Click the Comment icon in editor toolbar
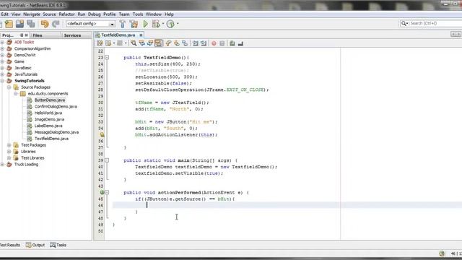Viewport: 462px width, 260px height. (x=232, y=43)
